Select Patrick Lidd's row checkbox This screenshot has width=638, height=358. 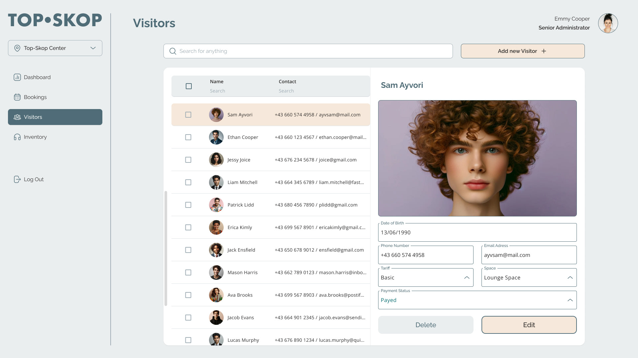point(188,205)
